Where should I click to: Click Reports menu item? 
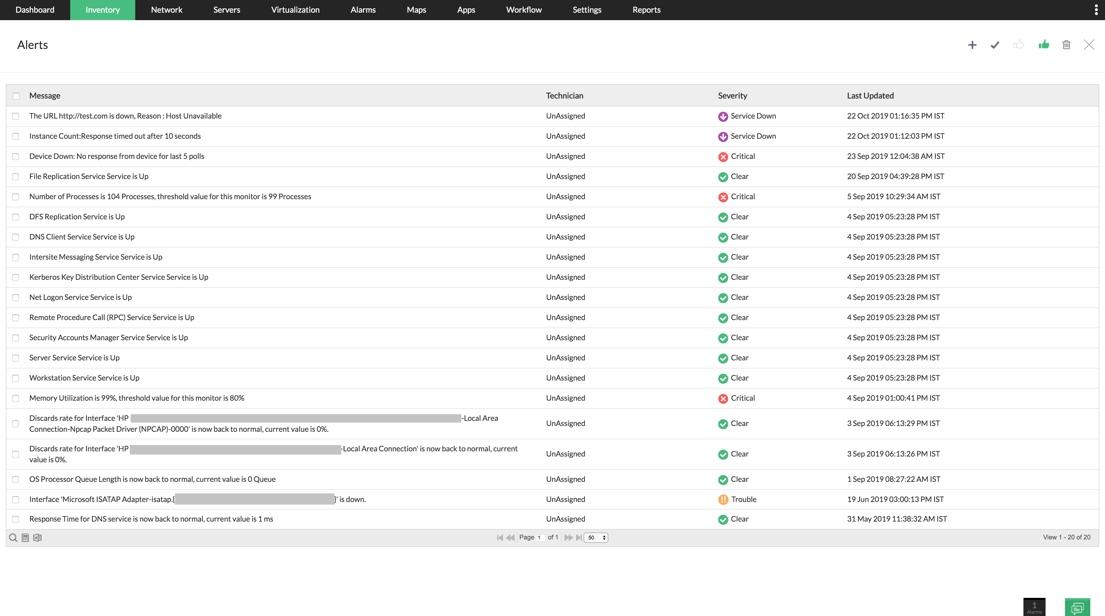645,10
